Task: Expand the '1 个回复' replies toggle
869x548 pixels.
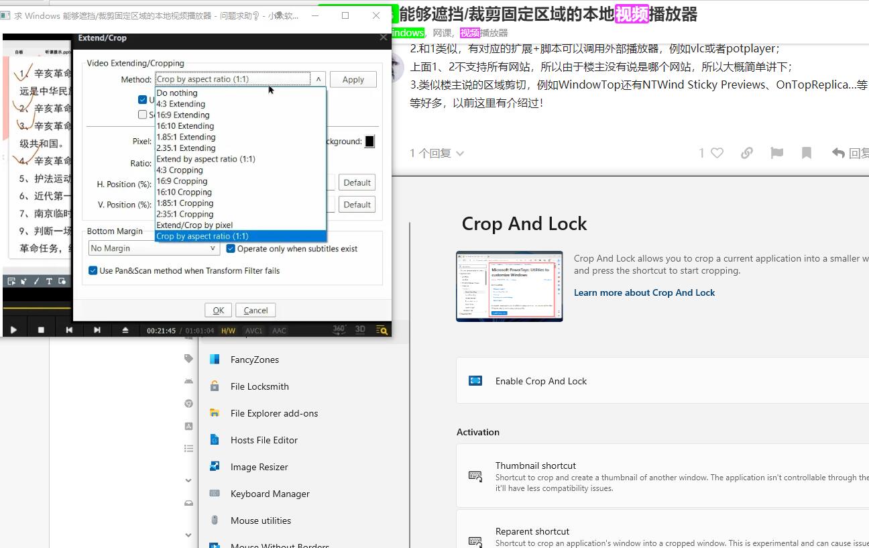Action: coord(437,153)
